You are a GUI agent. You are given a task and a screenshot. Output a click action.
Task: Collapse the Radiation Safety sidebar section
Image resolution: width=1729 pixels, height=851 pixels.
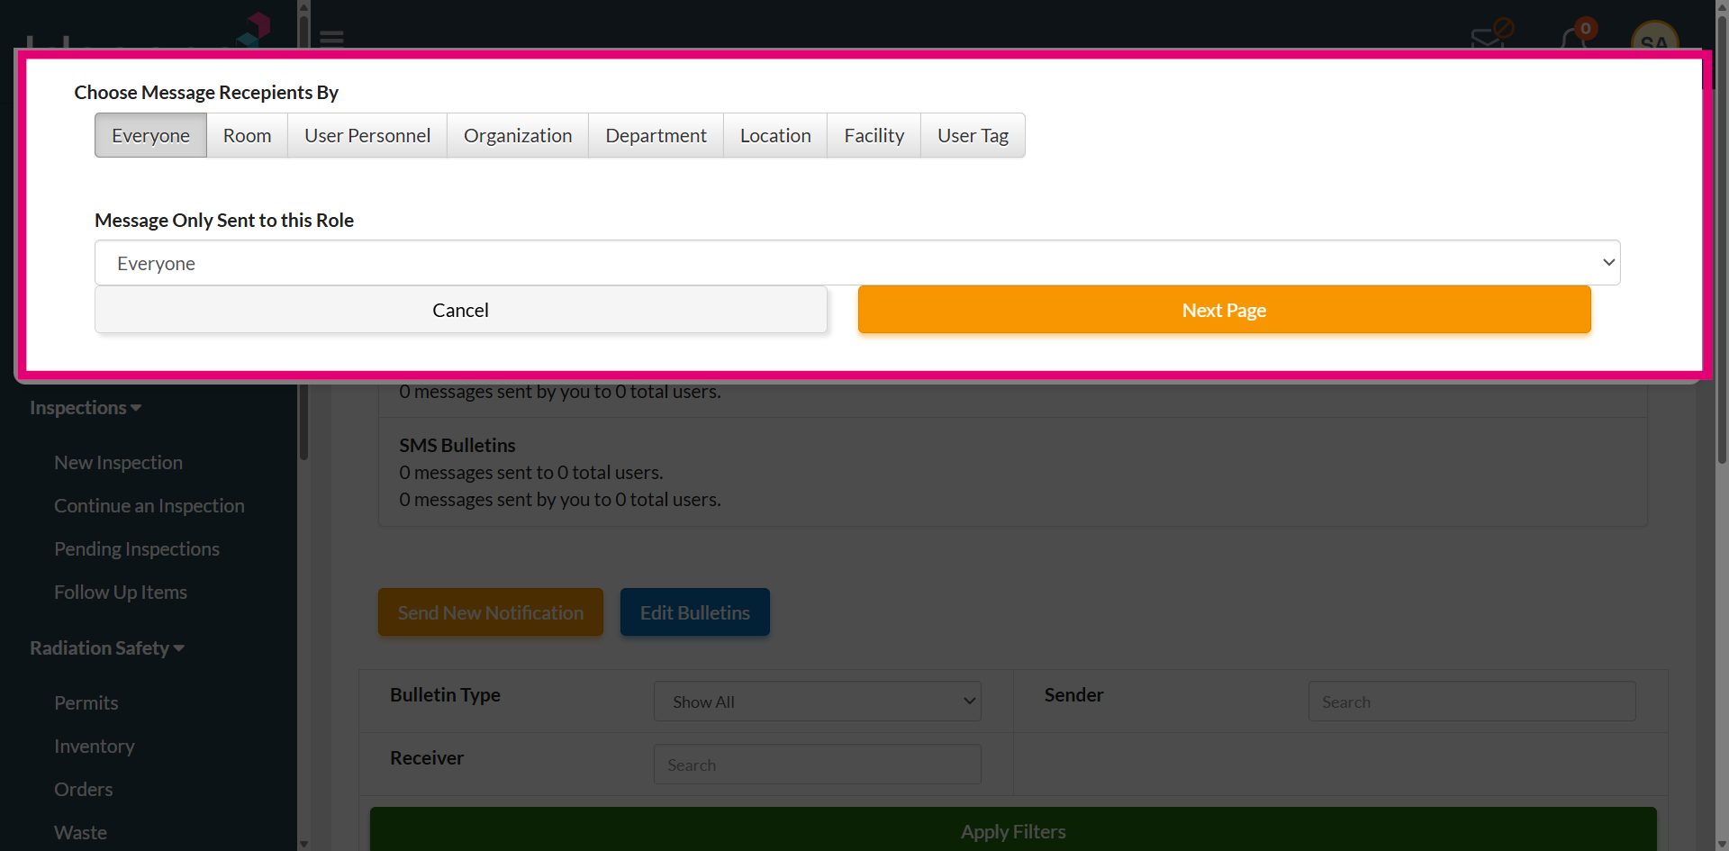(107, 648)
